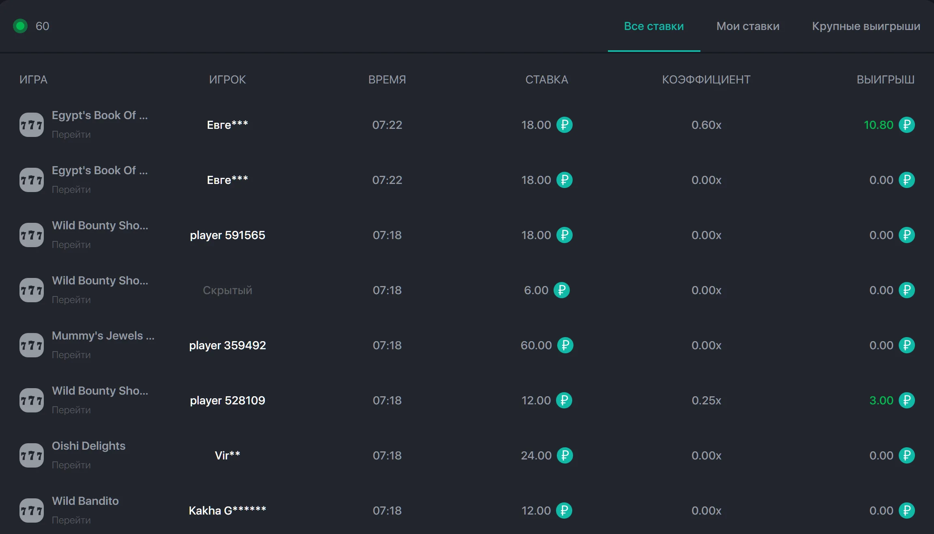934x534 pixels.
Task: Open the first Egypt's Book Of game title
Action: point(99,115)
